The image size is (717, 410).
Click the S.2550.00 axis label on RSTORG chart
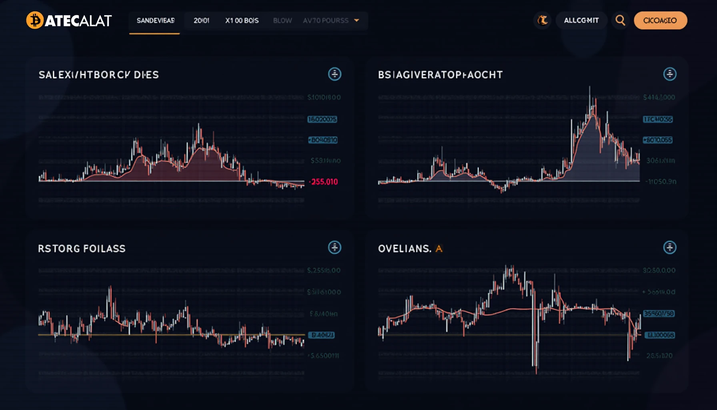click(x=324, y=271)
